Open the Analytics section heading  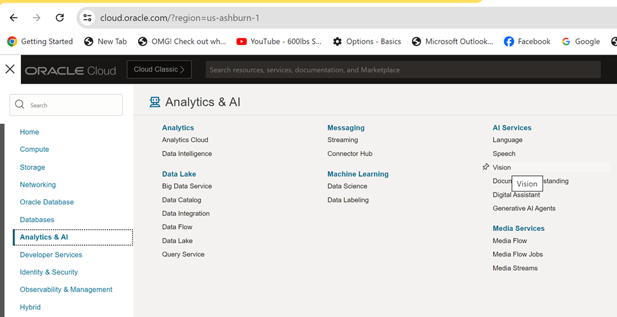178,128
